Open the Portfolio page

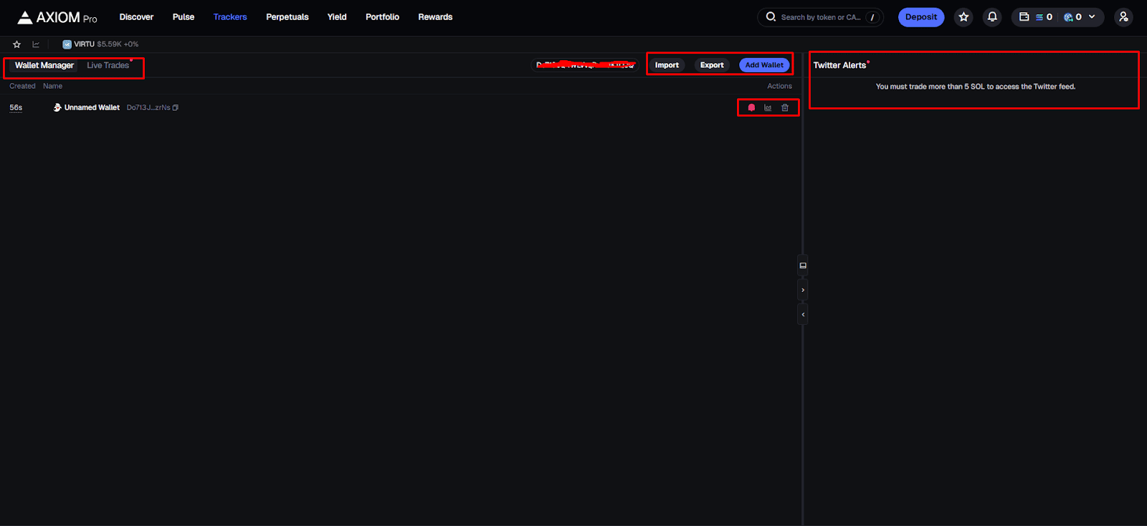tap(382, 17)
